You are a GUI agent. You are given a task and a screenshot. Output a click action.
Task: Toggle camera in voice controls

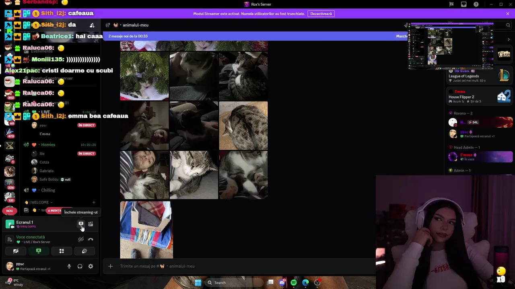(16, 251)
